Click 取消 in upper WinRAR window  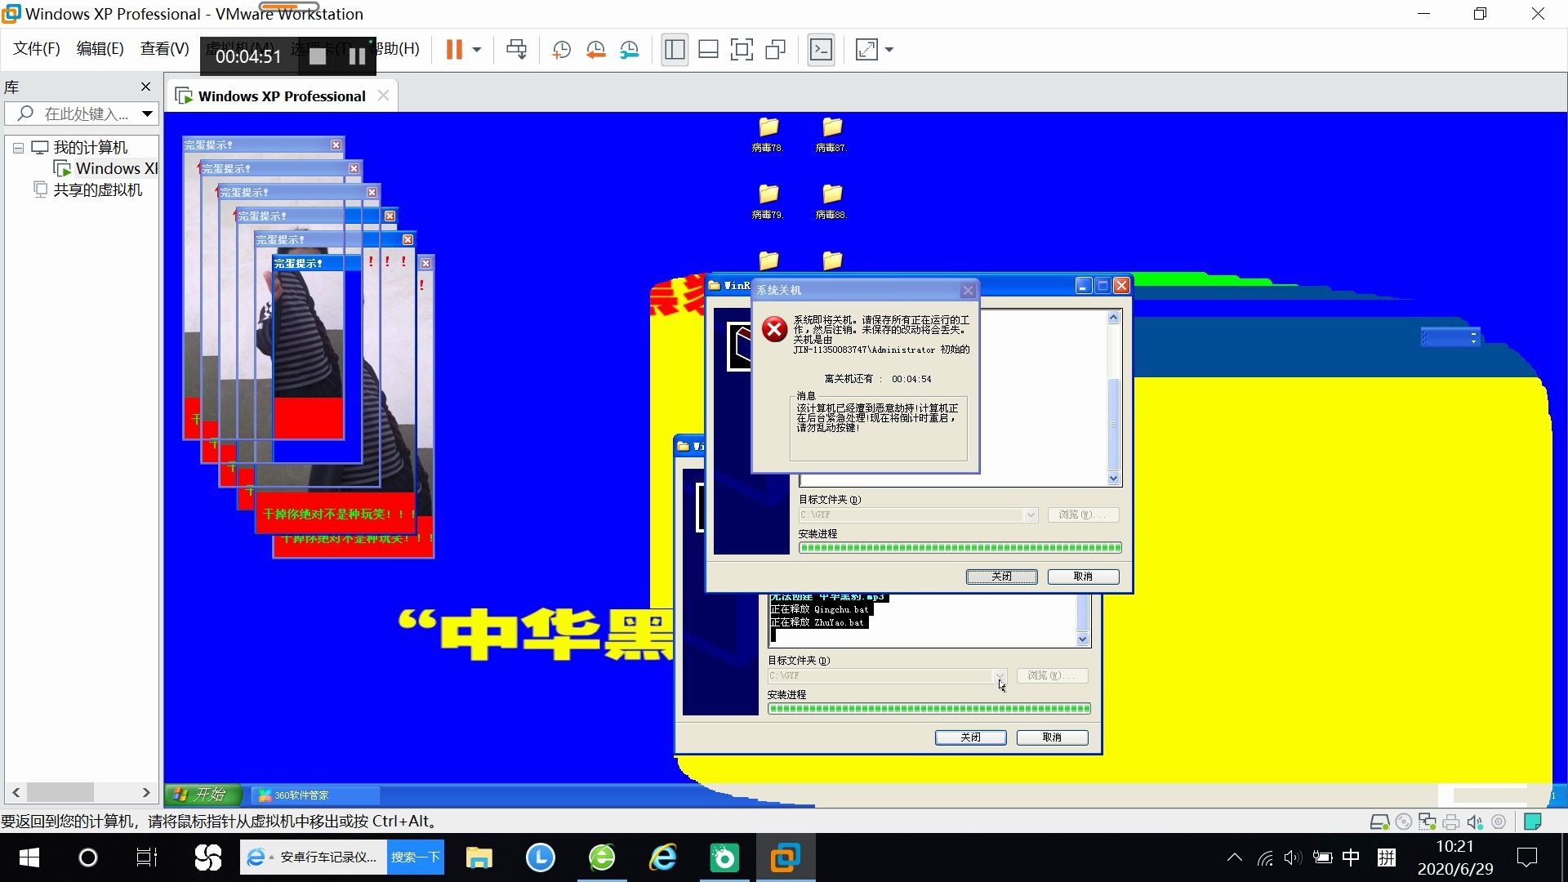point(1083,577)
